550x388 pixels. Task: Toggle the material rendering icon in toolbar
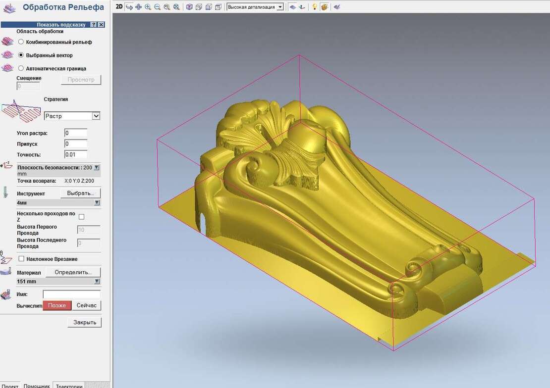(324, 7)
